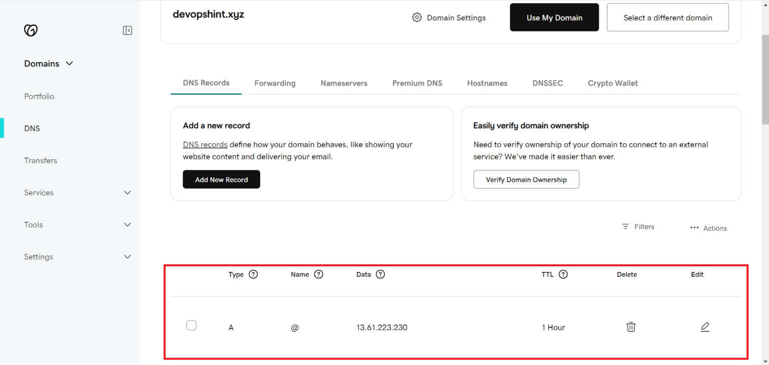The image size is (769, 365).
Task: Open the DNS records link
Action: [205, 144]
